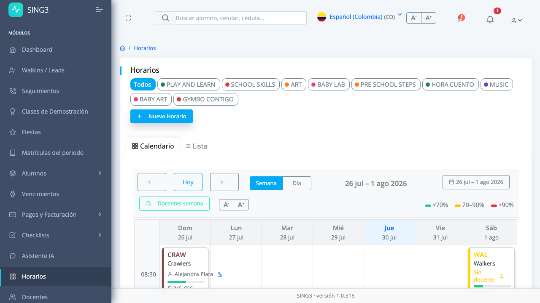Click the red alert icon in header
This screenshot has height=303, width=540.
click(x=461, y=18)
